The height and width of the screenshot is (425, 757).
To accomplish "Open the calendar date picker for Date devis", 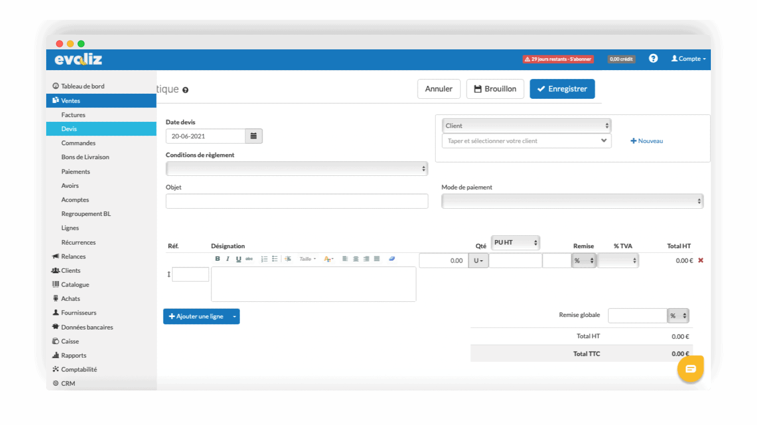I will (x=253, y=136).
